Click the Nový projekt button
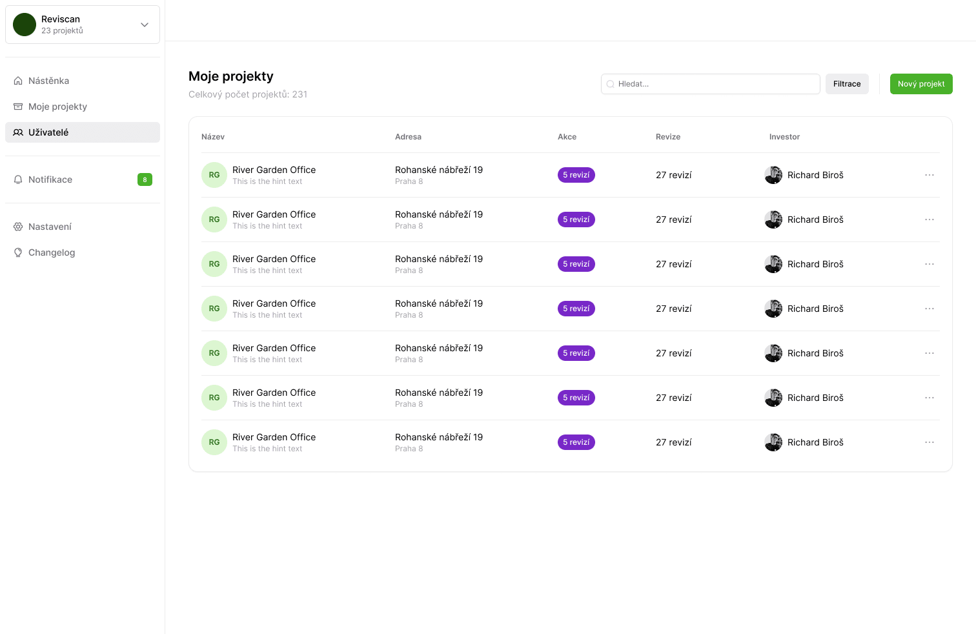This screenshot has height=634, width=976. point(921,84)
